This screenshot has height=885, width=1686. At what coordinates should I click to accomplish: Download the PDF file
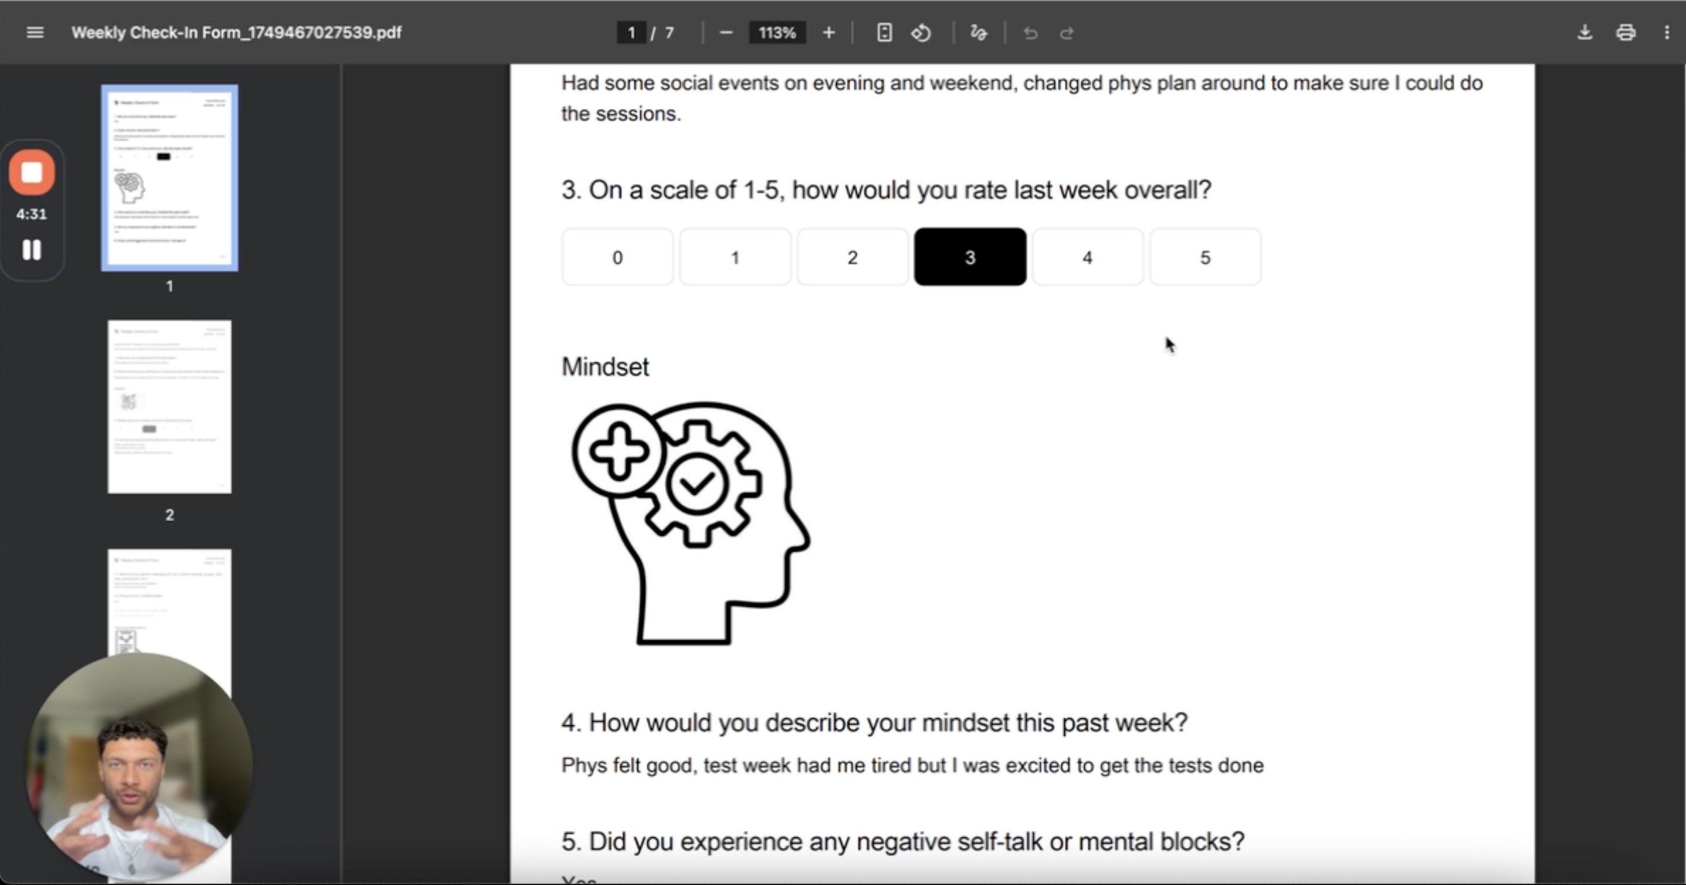point(1584,33)
